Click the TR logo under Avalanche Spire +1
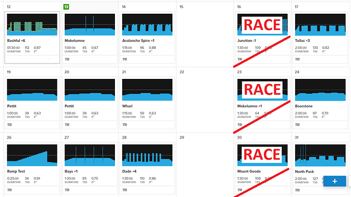This screenshot has width=351, height=197. 125,60
